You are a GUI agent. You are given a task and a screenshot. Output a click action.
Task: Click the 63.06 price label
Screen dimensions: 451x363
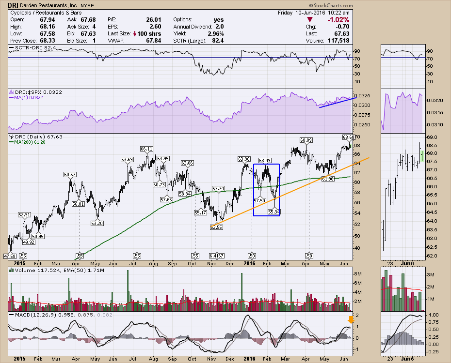pyautogui.click(x=187, y=163)
